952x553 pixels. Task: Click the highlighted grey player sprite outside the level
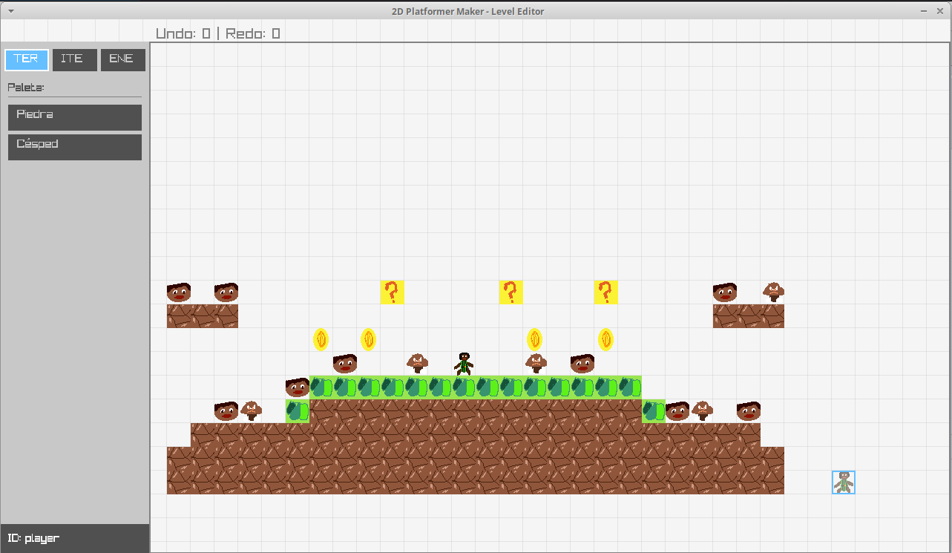pos(844,482)
